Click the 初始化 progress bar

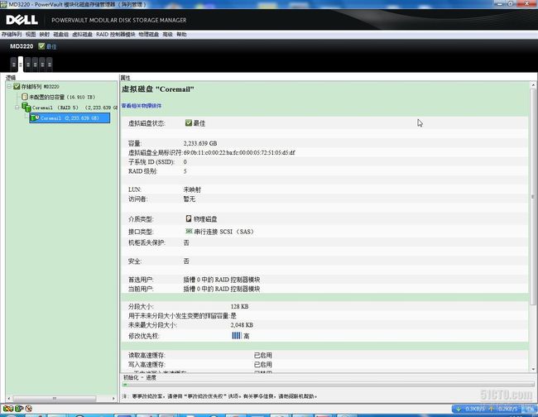coord(329,385)
